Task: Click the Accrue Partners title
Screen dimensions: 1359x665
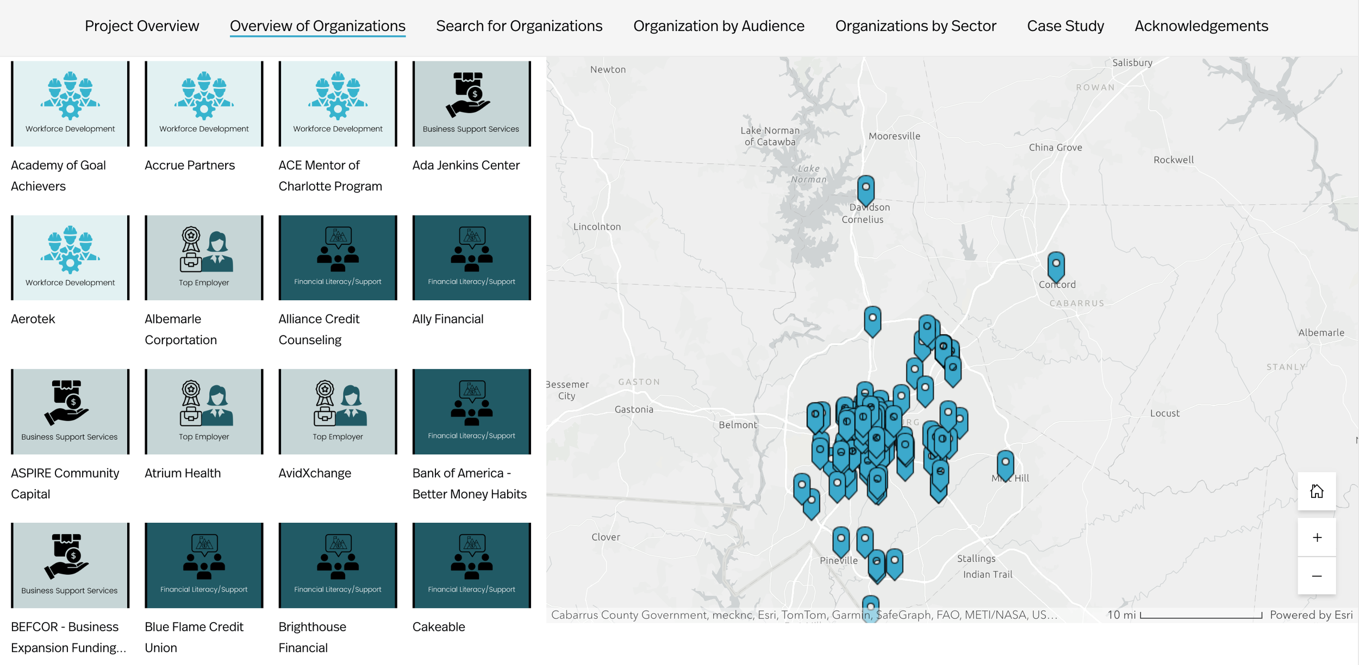Action: click(190, 166)
